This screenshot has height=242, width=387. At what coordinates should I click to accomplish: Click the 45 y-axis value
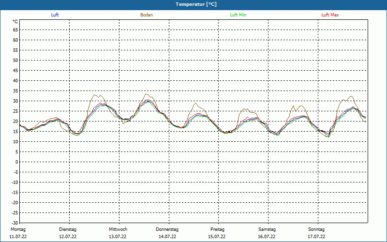pos(15,71)
